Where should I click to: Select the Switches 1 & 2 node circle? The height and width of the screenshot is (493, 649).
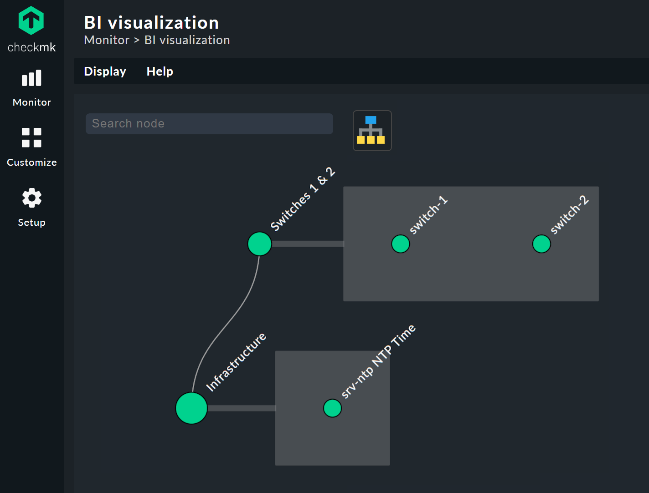click(259, 244)
